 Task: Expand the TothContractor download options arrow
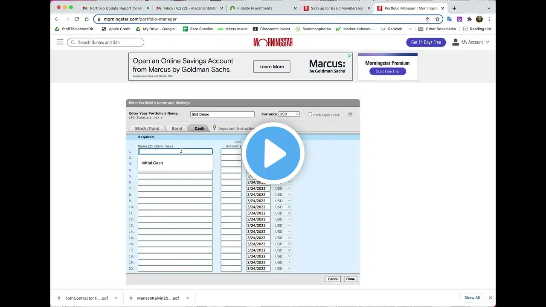116,298
